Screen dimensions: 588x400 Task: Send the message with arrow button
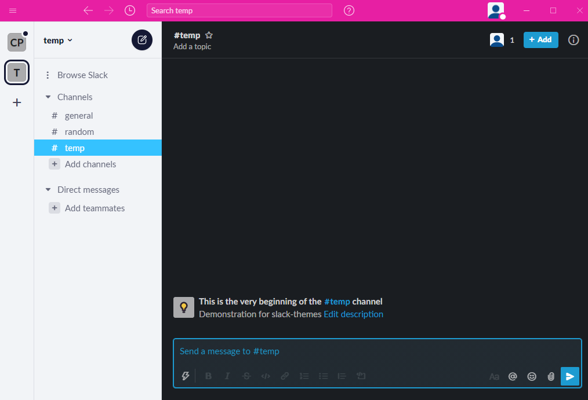click(x=570, y=376)
